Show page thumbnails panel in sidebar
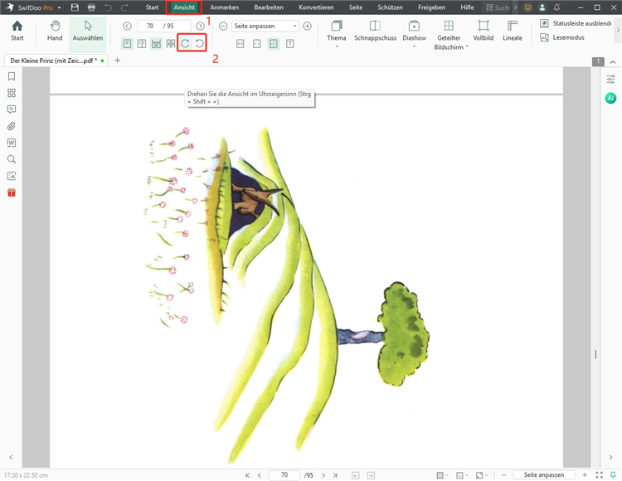The height and width of the screenshot is (481, 622). pyautogui.click(x=12, y=93)
